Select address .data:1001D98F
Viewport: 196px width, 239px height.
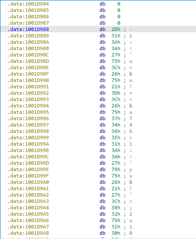(x=28, y=74)
